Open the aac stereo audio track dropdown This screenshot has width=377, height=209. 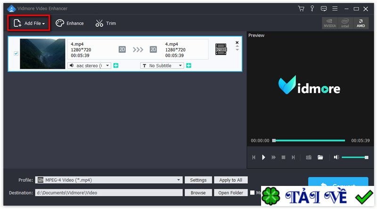coord(89,65)
